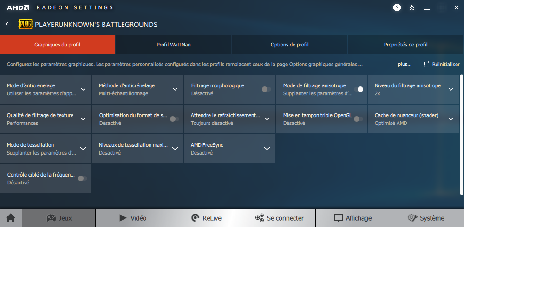535x301 pixels.
Task: Open the help question mark icon
Action: [397, 7]
